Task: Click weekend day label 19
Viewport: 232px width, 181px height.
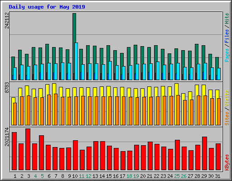Action: (x=136, y=176)
